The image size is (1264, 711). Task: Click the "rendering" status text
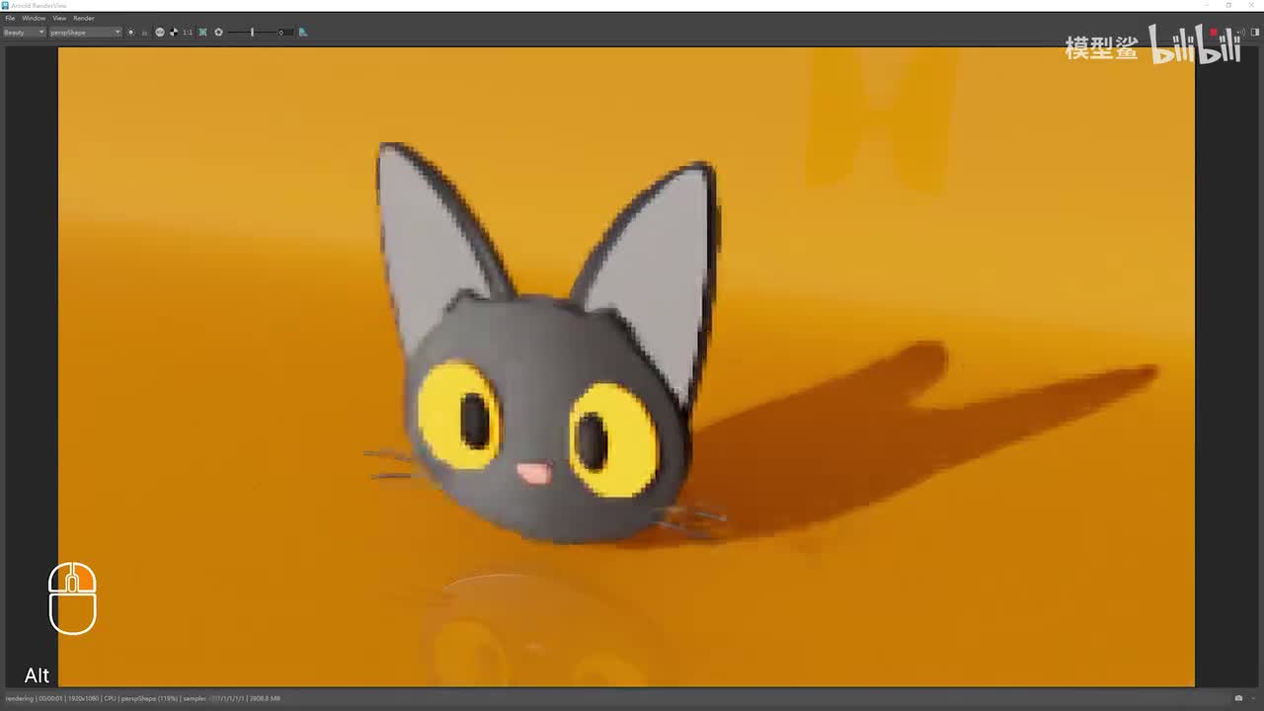20,698
